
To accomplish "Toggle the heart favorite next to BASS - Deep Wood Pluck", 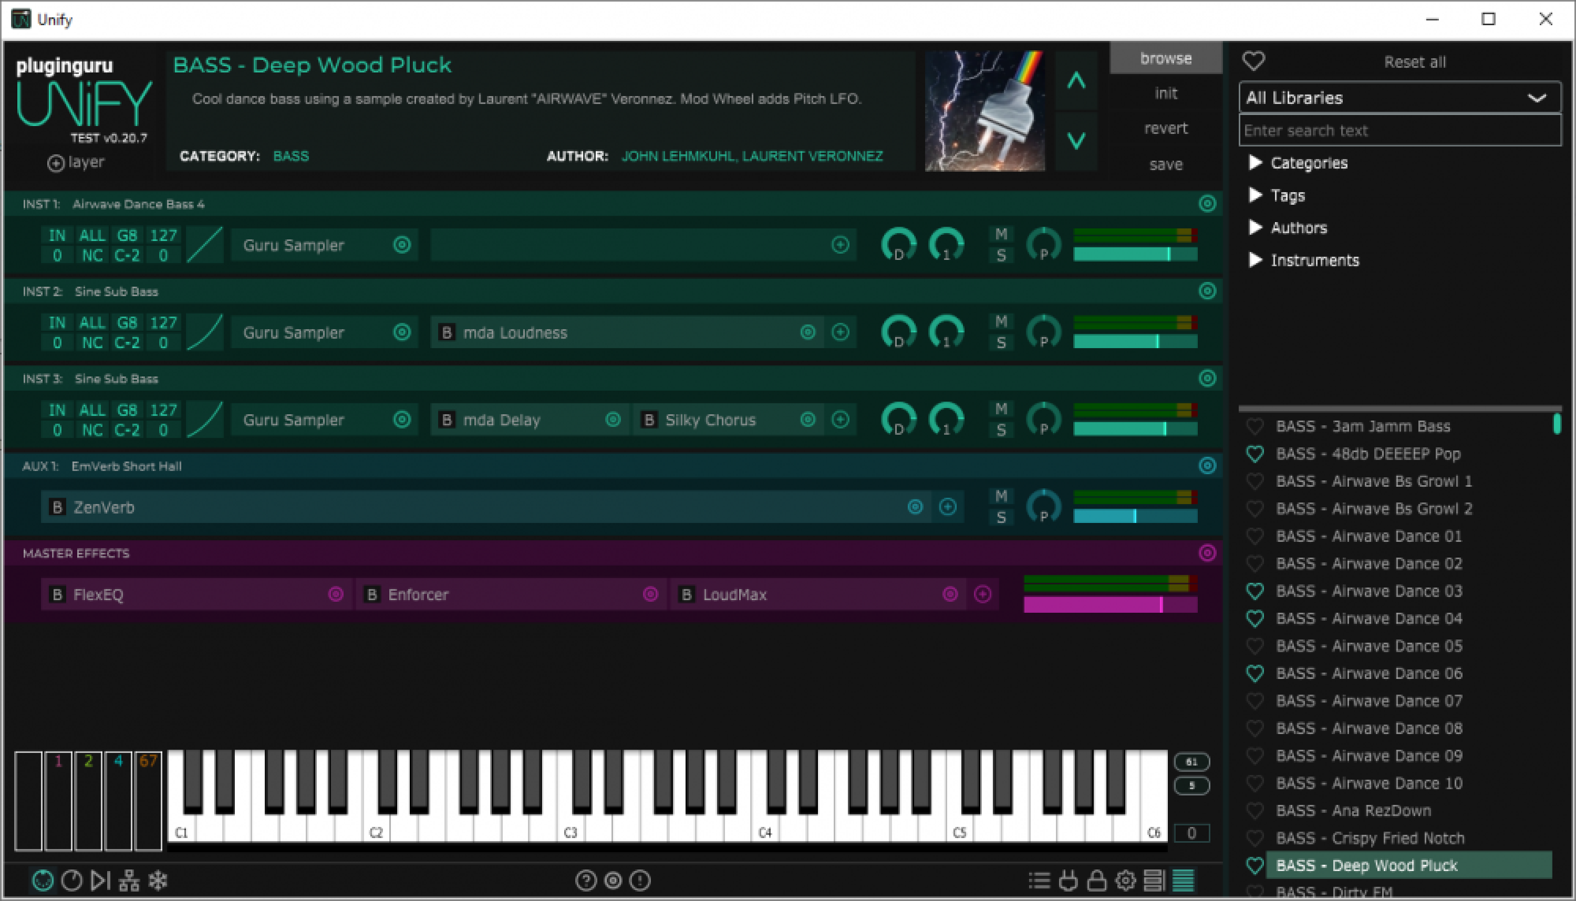I will 1254,865.
